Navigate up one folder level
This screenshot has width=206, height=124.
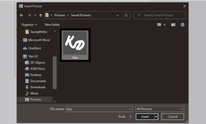point(41,15)
